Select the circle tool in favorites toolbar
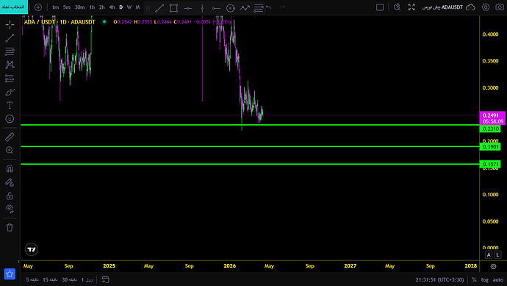 pyautogui.click(x=231, y=8)
